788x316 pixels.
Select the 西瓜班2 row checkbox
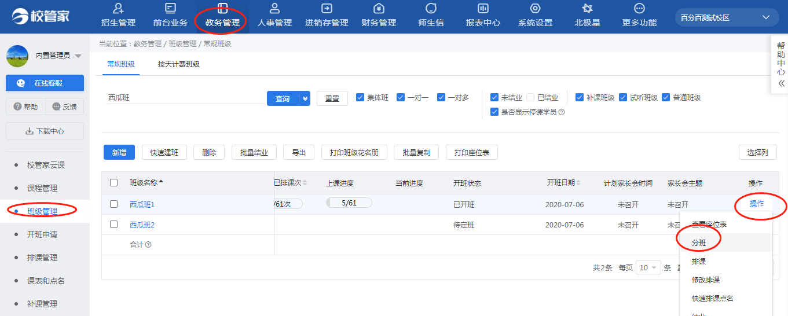[x=113, y=225]
